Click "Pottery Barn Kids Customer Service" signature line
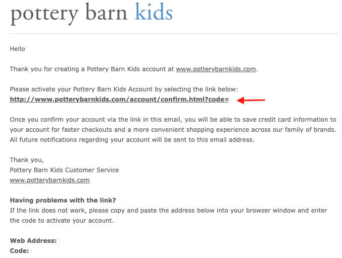Screen dimensions: 342x258 click(x=64, y=170)
